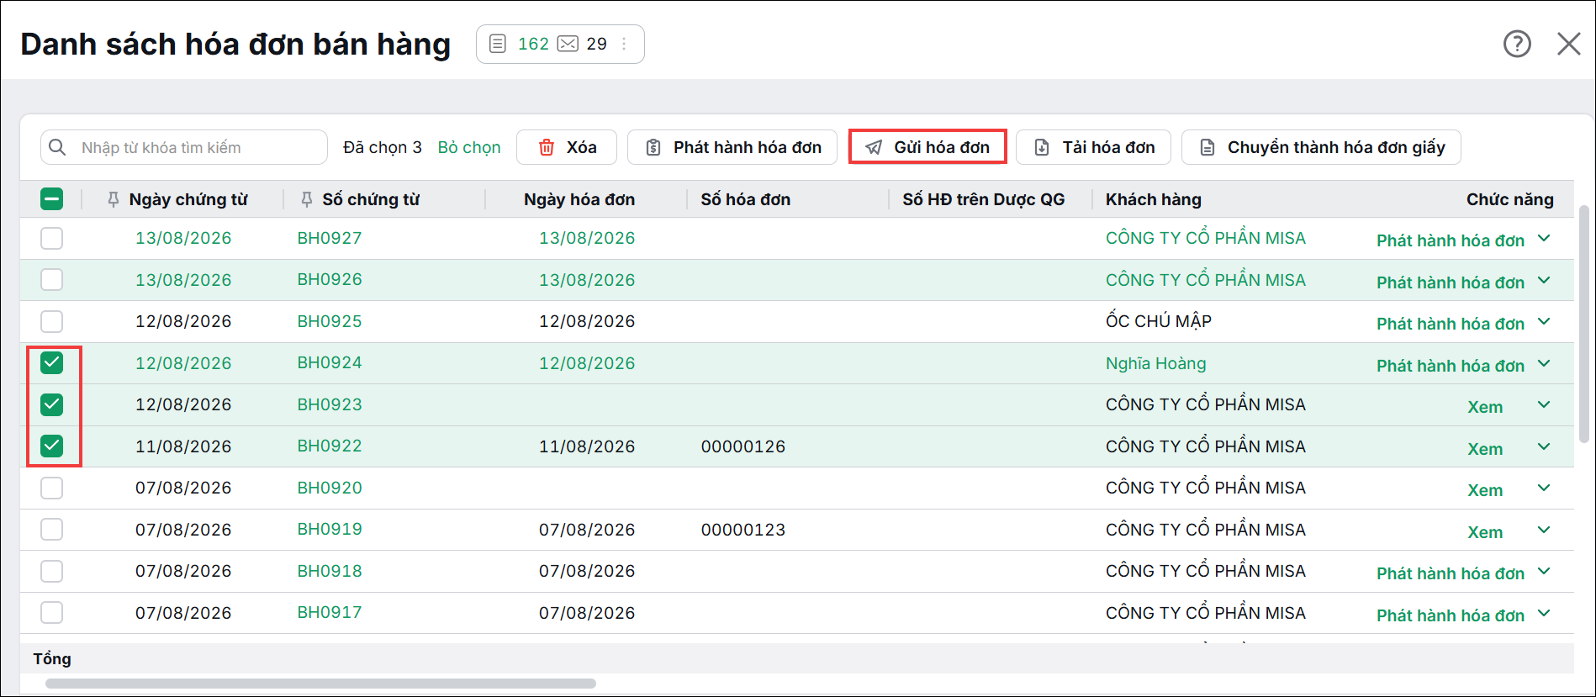Screen dimensions: 1596x697
Task: Open voucher number BH0924
Action: click(330, 362)
